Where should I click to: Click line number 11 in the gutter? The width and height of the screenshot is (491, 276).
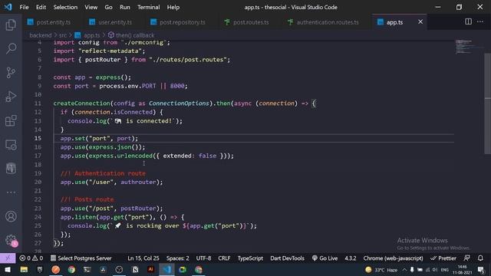click(38, 103)
